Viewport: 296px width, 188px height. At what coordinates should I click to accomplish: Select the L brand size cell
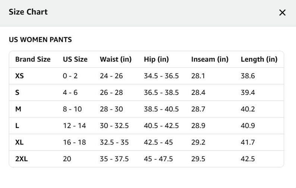[x=17, y=125]
